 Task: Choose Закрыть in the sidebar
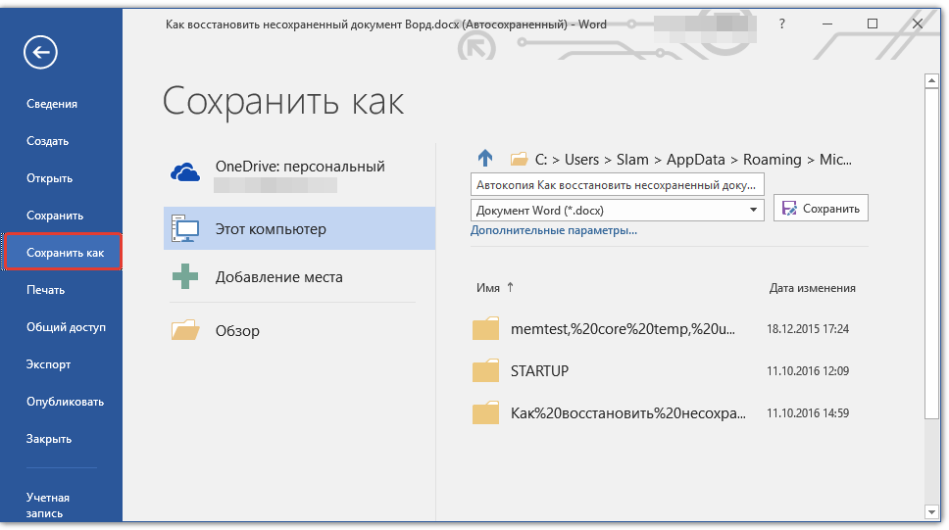tap(49, 439)
